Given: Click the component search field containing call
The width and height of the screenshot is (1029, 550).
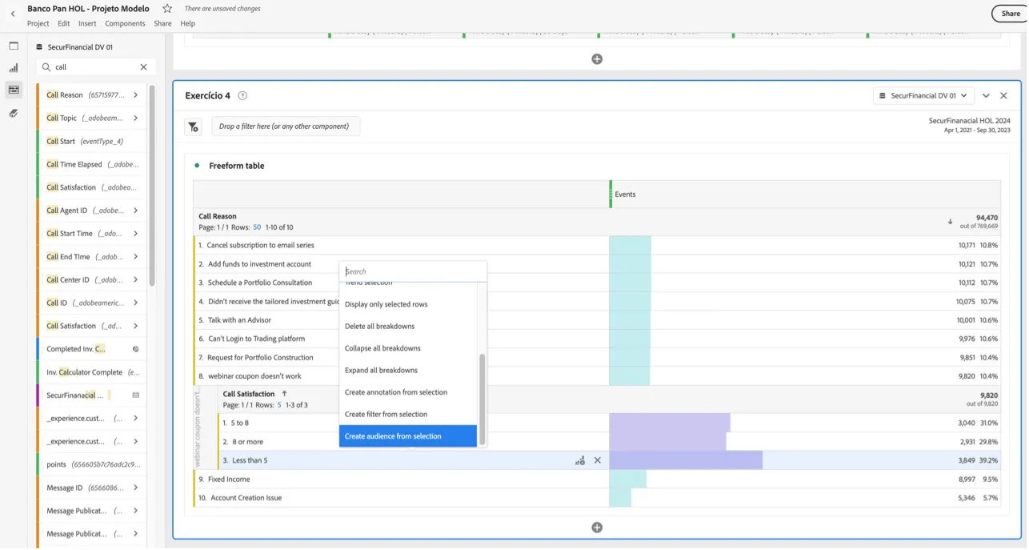Looking at the screenshot, I should coord(95,67).
